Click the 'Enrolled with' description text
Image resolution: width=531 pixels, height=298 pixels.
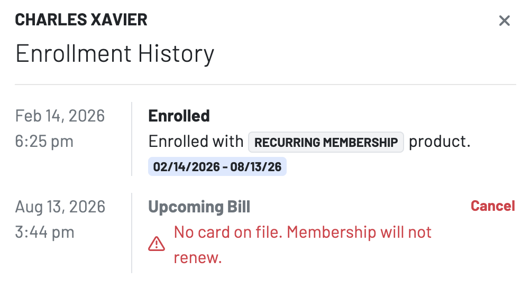coord(196,142)
